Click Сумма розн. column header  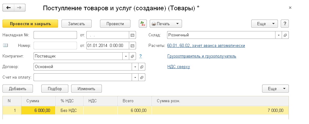220,101
